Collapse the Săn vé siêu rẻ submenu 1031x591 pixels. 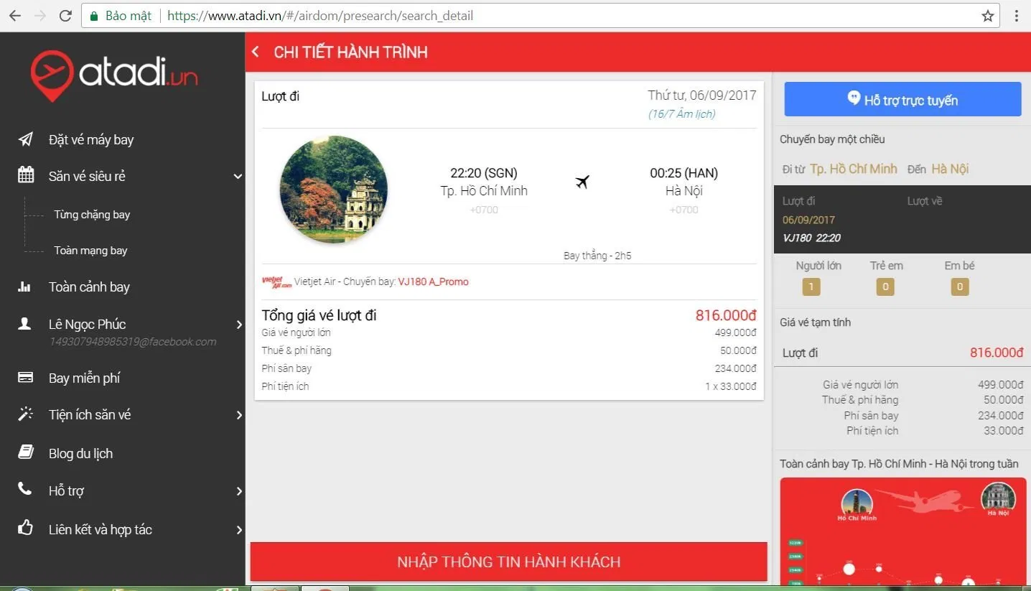coord(238,176)
